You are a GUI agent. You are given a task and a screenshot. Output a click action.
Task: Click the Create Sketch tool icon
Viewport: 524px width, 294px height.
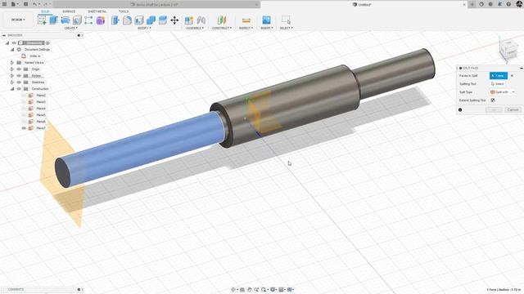42,20
